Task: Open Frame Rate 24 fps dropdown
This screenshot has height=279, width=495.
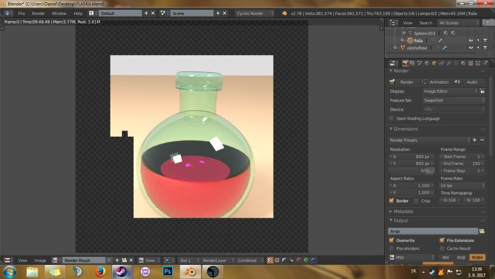Action: tap(462, 186)
